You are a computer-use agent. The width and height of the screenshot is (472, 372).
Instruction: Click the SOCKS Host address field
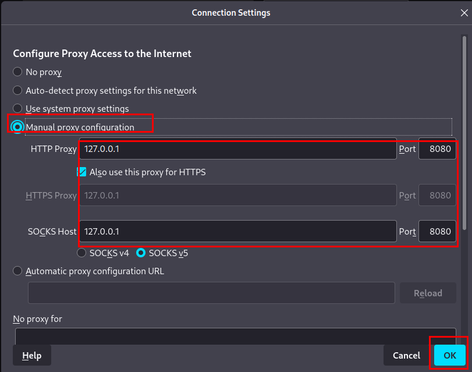237,231
